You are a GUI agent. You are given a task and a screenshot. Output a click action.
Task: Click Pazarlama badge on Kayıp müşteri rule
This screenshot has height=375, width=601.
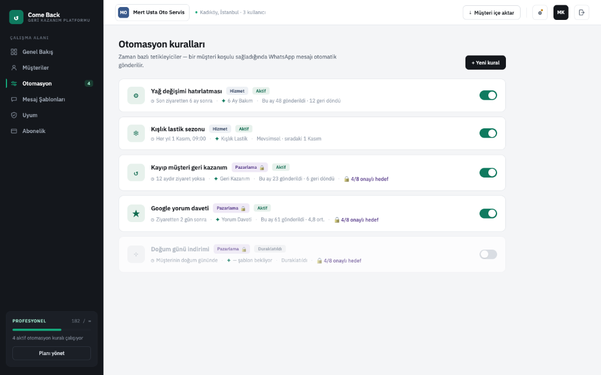[x=249, y=167]
